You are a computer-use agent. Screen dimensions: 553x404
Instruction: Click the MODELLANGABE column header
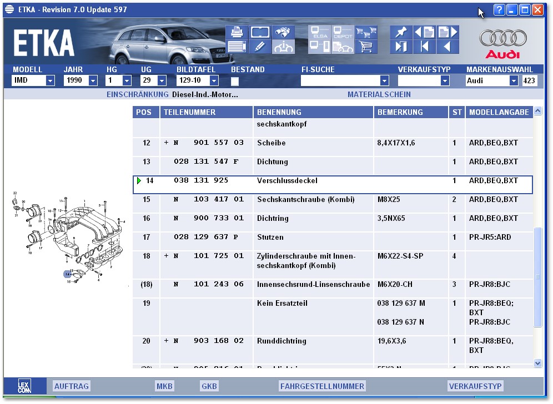(499, 112)
